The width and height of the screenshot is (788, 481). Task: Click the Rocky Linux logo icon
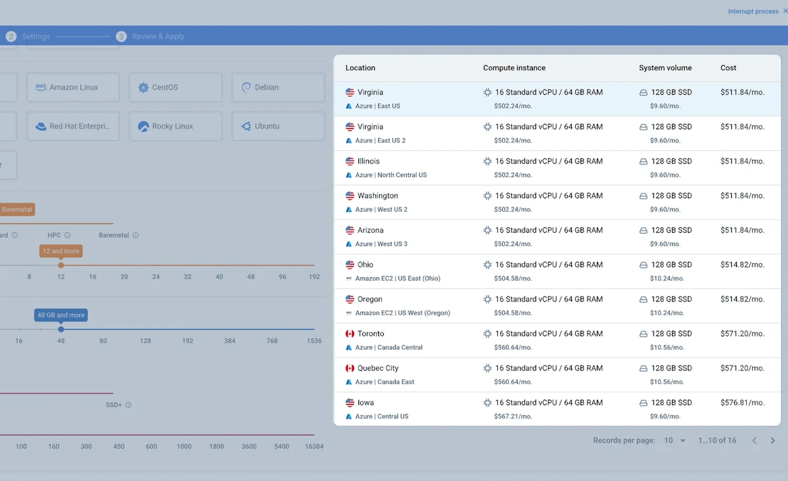tap(143, 126)
